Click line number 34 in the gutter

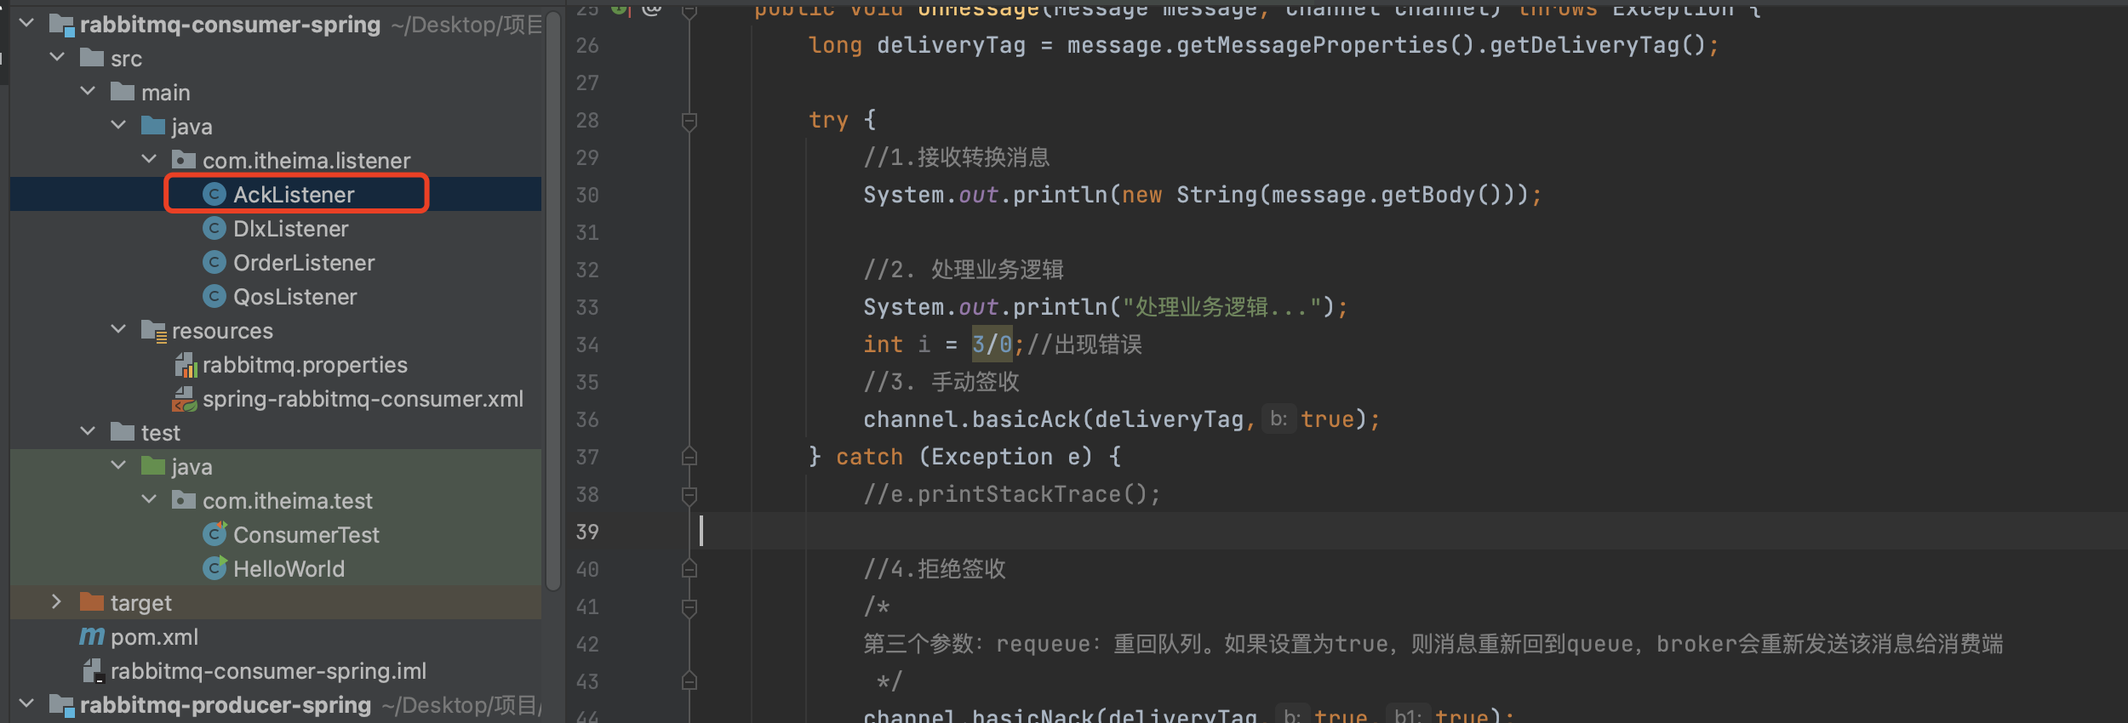(587, 344)
